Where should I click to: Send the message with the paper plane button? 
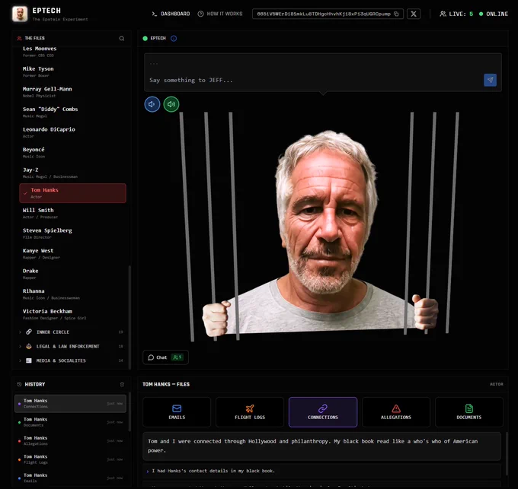point(490,80)
